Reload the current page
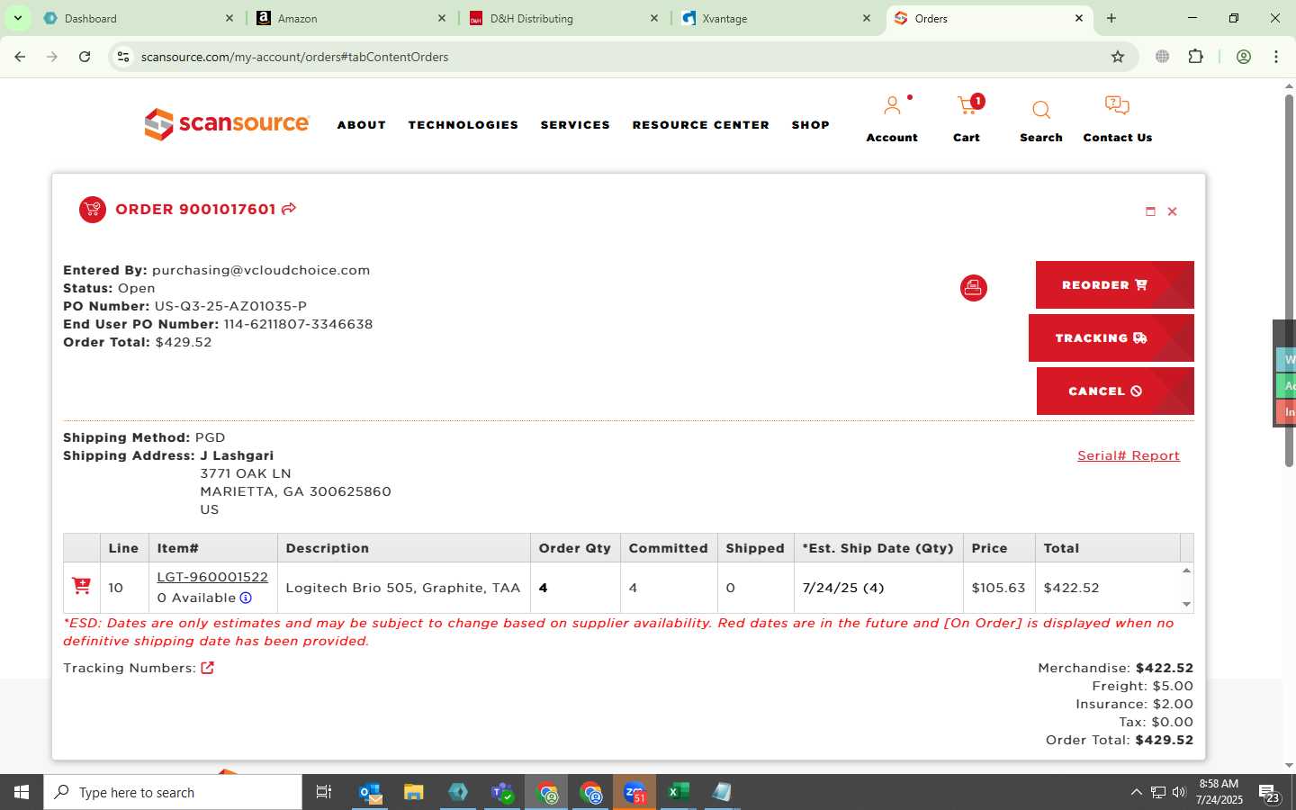 [85, 57]
